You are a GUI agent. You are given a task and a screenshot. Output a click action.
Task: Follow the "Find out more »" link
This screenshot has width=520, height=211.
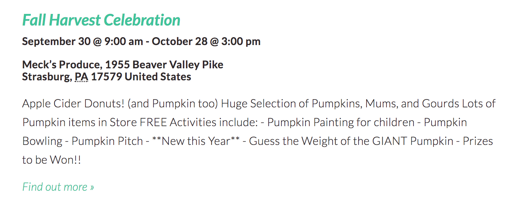(x=58, y=187)
